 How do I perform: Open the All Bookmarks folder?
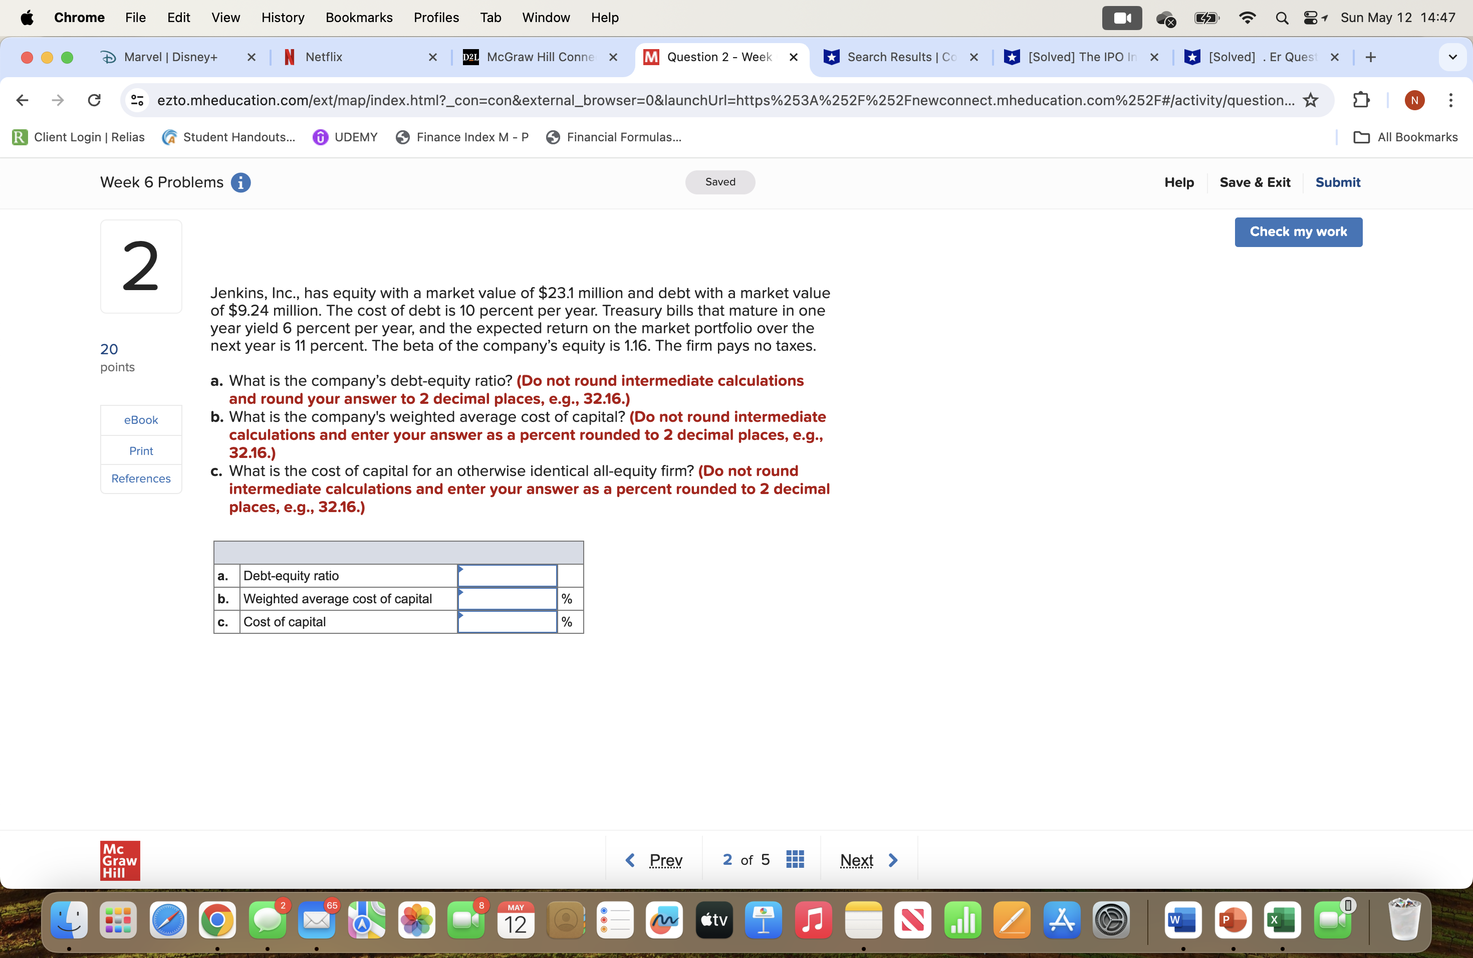click(x=1405, y=137)
